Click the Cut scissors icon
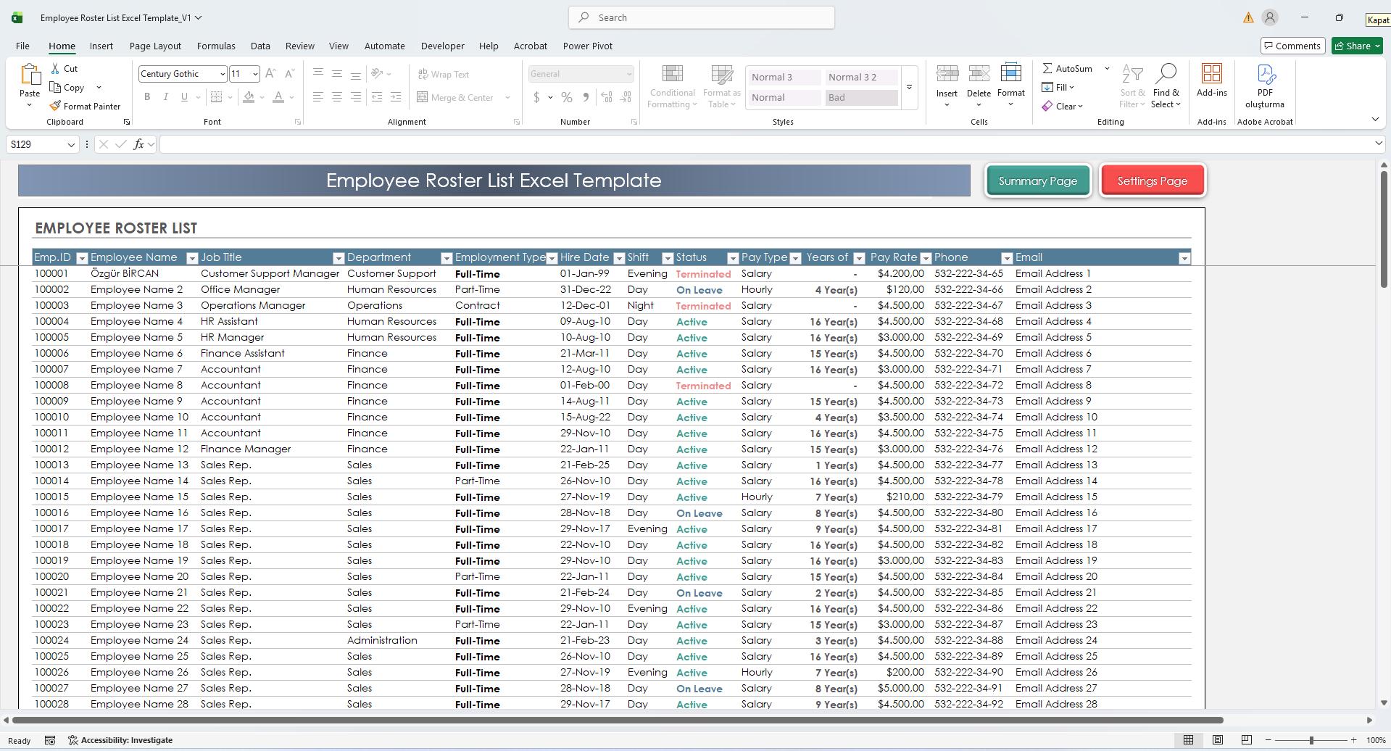1391x751 pixels. [56, 68]
